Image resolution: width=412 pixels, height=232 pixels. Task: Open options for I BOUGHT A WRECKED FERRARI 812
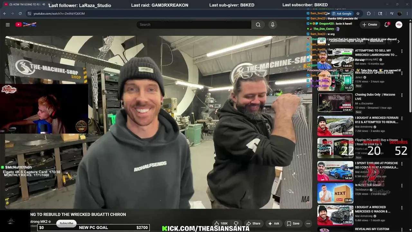pos(402,119)
